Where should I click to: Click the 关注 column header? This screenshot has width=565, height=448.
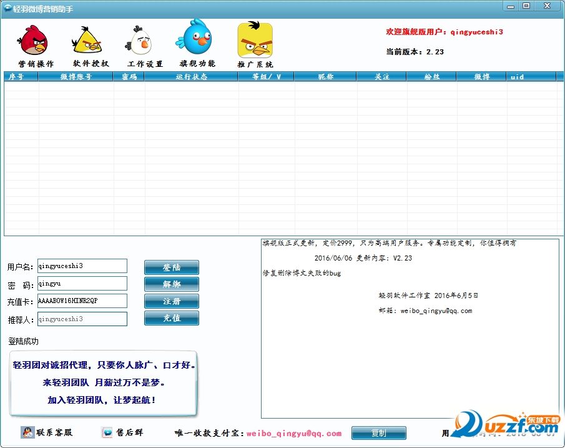pos(381,76)
